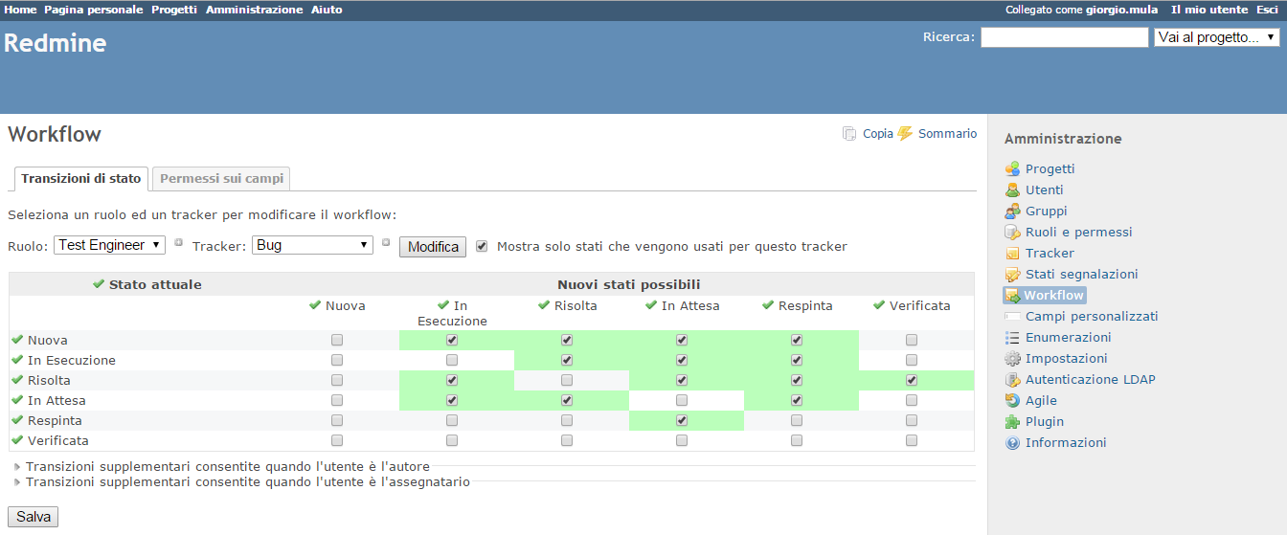Open Aiuto in top menu
This screenshot has height=535, width=1287.
pos(327,10)
